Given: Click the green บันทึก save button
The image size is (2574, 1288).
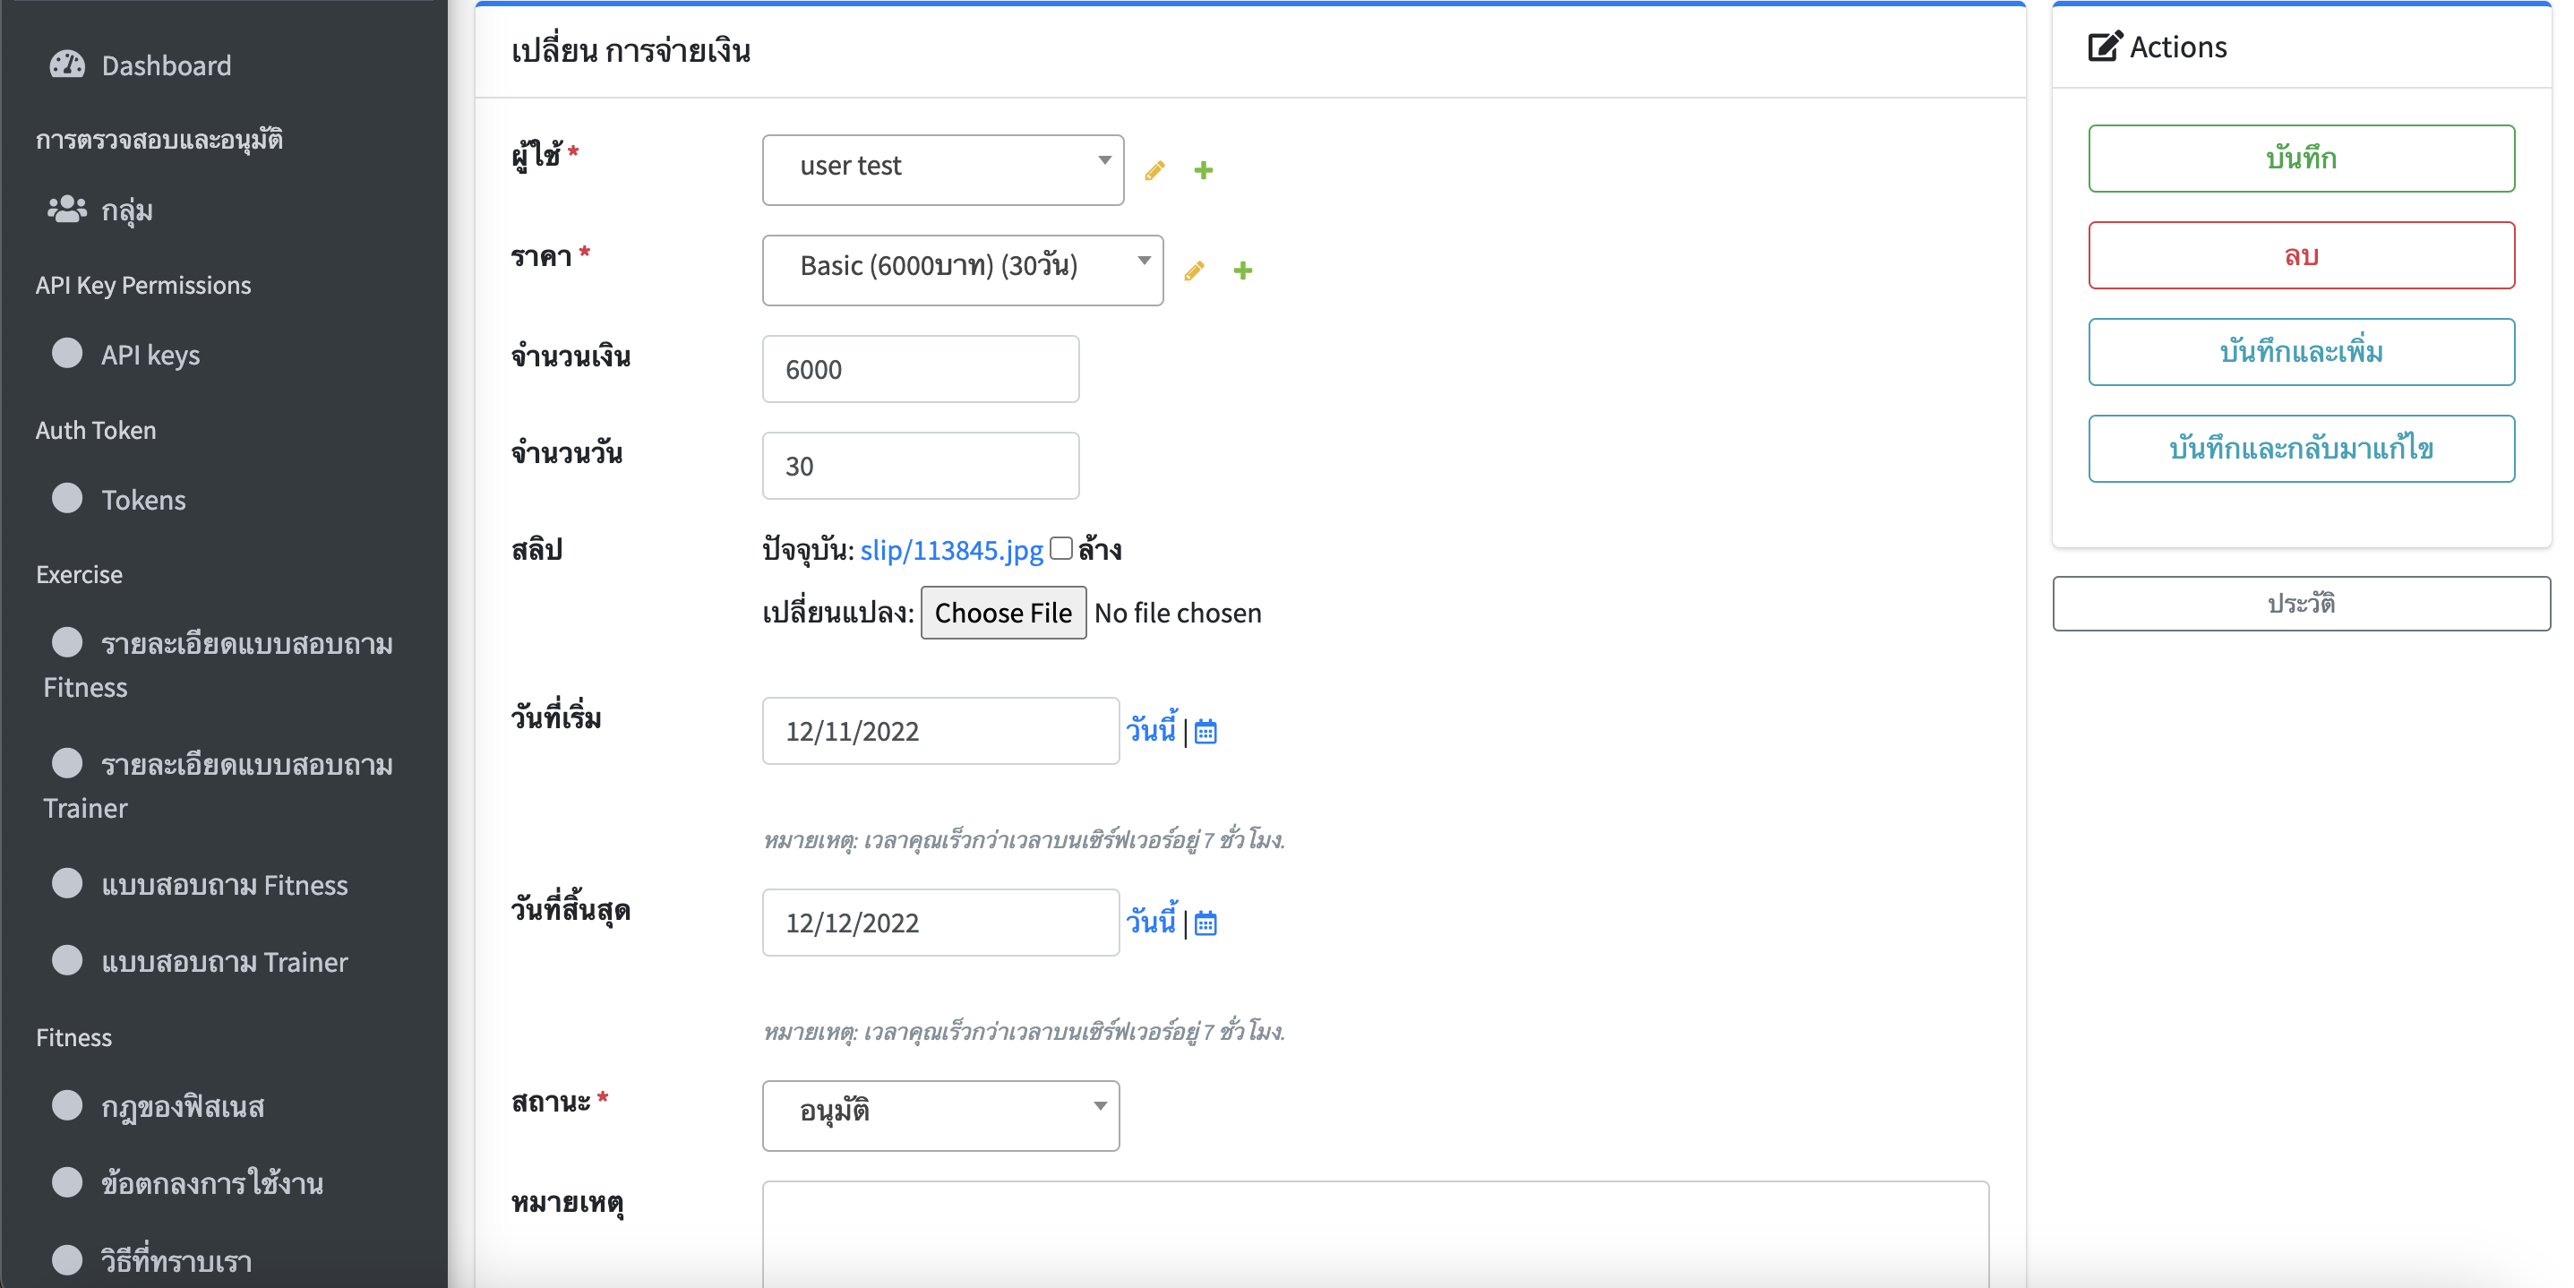Looking at the screenshot, I should pos(2299,158).
